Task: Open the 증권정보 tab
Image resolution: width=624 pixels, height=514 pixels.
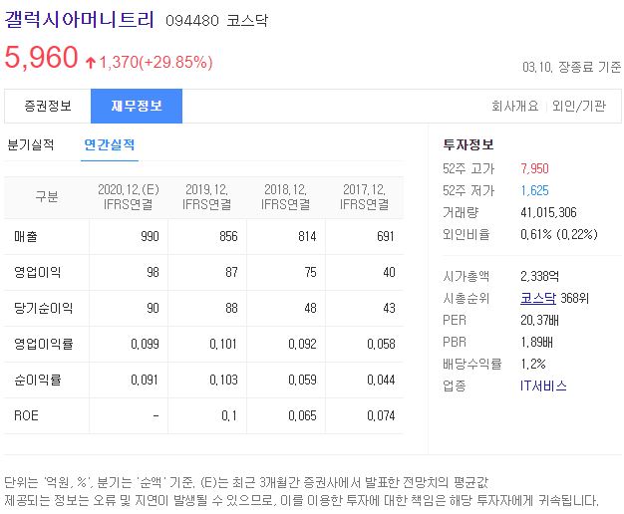Action: (48, 106)
